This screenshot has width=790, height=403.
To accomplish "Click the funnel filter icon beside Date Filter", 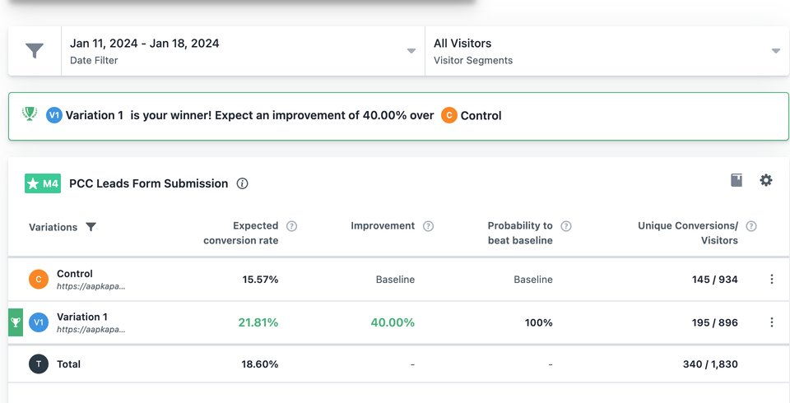I will pos(35,51).
